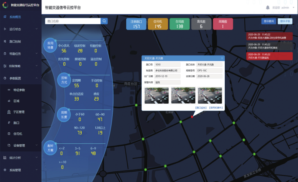Click the 系统概览 sidebar icon
Screen dimensions: 298x182
5,17
